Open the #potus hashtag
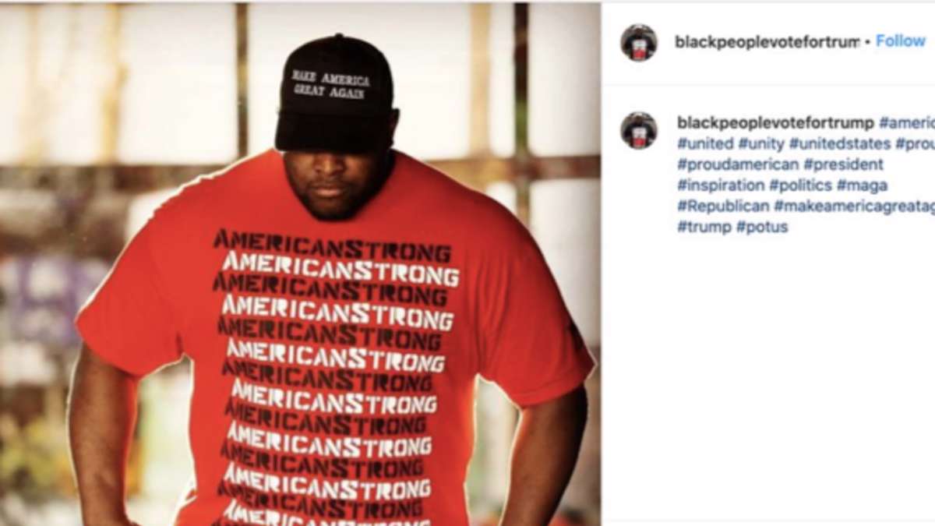Viewport: 935px width, 526px height. point(762,227)
